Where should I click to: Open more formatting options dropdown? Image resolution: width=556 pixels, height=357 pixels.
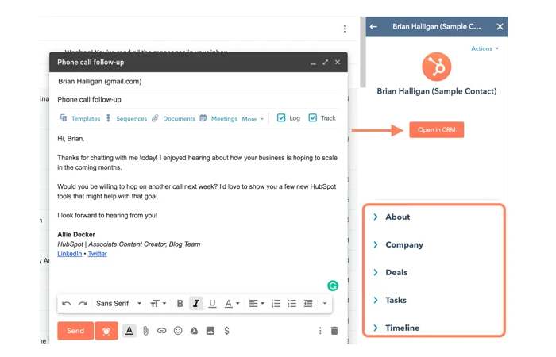point(324,304)
